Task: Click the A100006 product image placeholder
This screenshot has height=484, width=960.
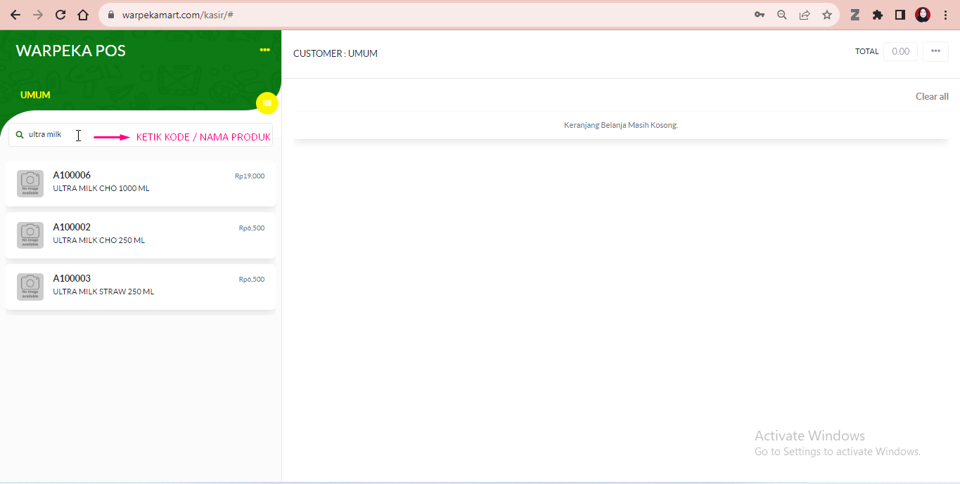Action: tap(30, 183)
